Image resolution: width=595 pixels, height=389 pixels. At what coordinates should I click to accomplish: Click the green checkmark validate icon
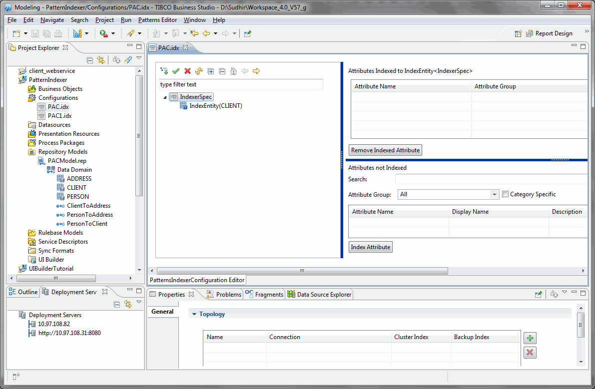point(176,71)
